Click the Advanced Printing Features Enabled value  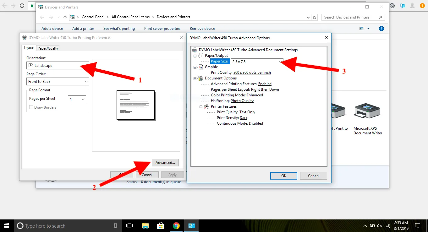[x=265, y=84]
